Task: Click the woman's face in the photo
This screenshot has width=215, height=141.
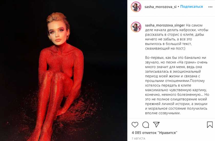Action: pos(58,34)
